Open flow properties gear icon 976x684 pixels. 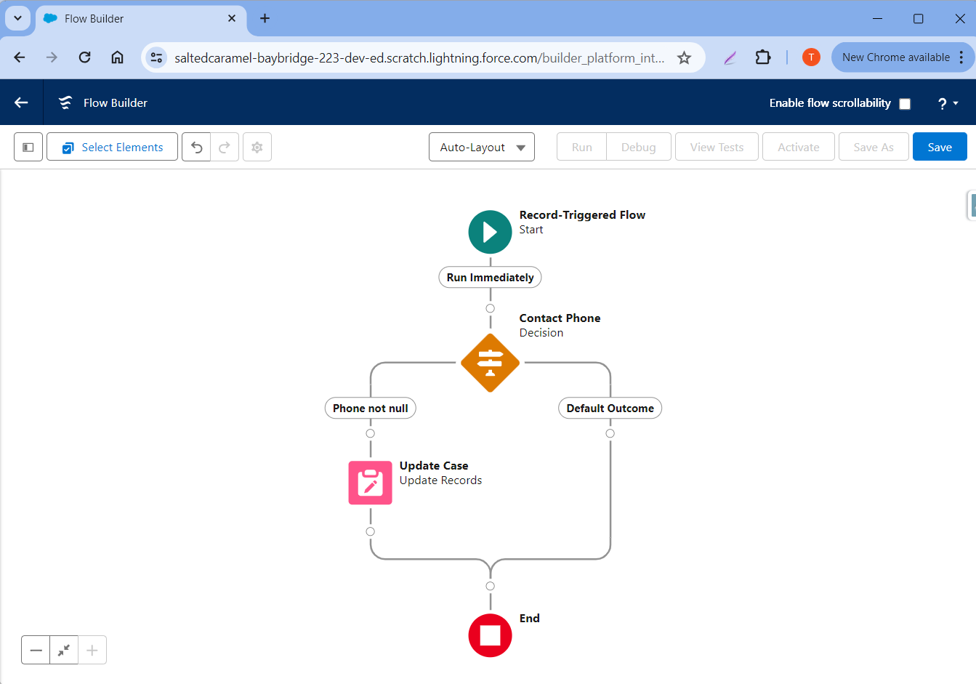[x=257, y=147]
